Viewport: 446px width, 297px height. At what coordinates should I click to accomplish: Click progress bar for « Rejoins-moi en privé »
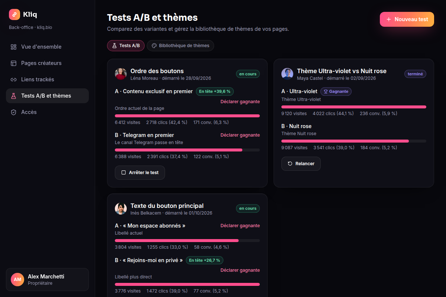(x=187, y=284)
